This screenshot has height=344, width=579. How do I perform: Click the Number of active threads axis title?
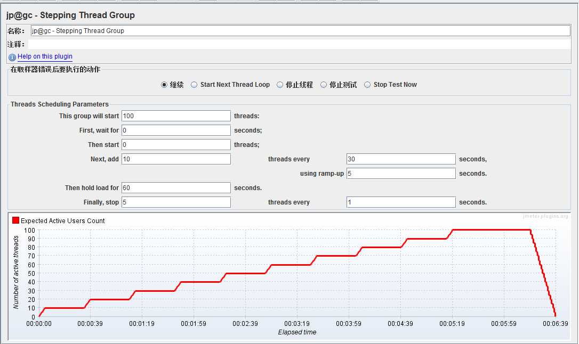(x=16, y=273)
